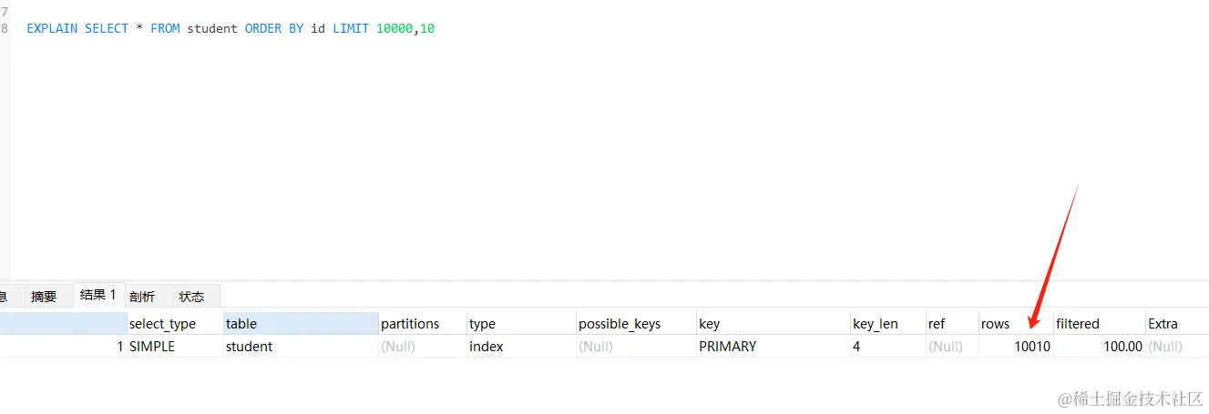The height and width of the screenshot is (414, 1209).
Task: Select the key_len column header
Action: tap(876, 324)
